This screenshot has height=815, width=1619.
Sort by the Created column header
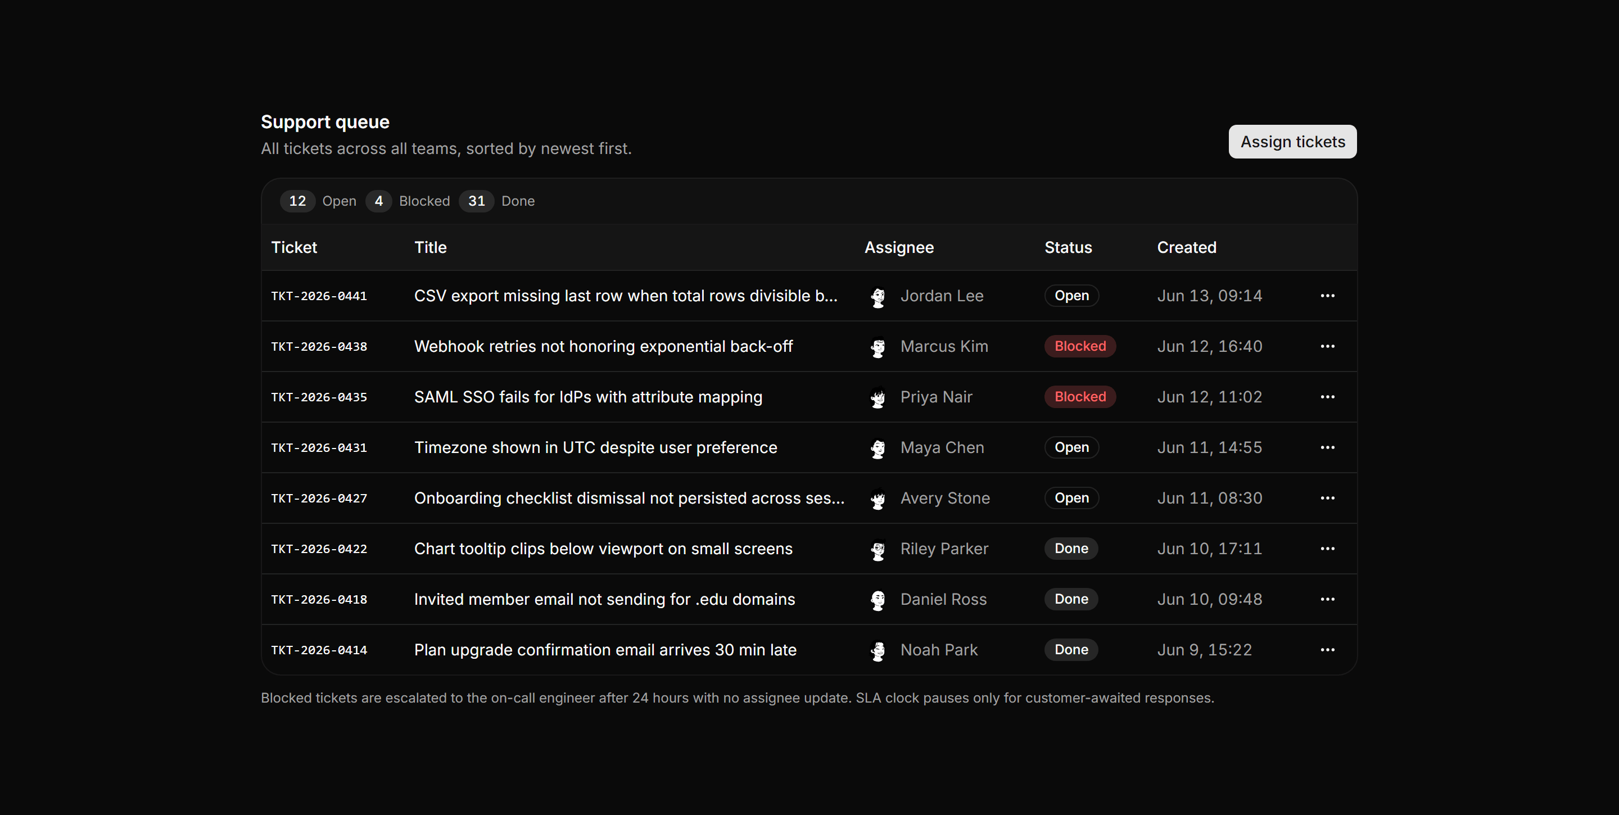click(x=1187, y=247)
